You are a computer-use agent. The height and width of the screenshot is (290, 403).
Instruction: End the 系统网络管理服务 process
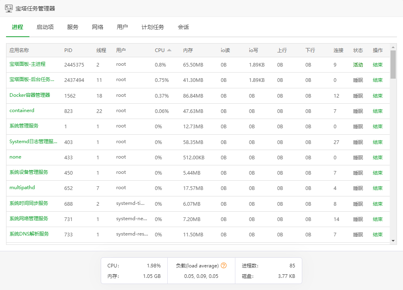[378, 219]
